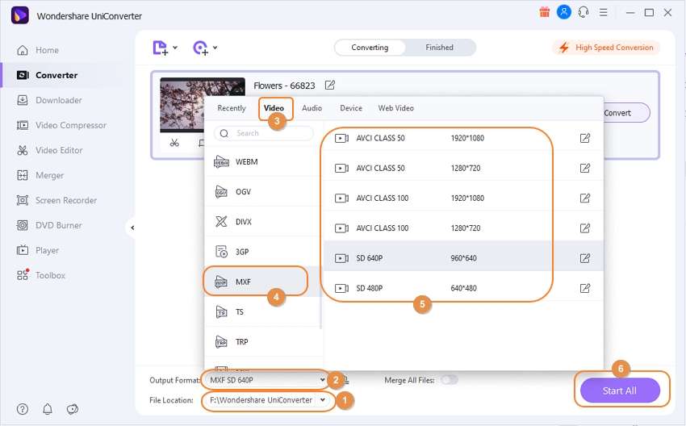The height and width of the screenshot is (426, 686).
Task: Collapse the sidebar with arrow handle
Action: pyautogui.click(x=132, y=228)
